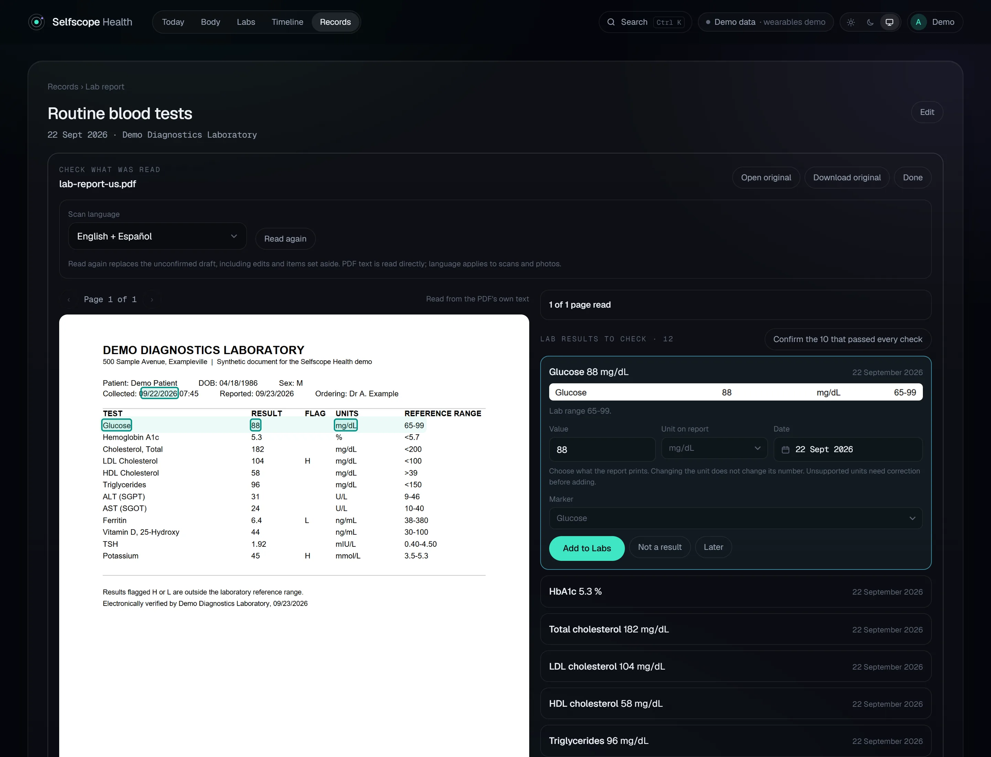Click the Later button

tap(713, 547)
